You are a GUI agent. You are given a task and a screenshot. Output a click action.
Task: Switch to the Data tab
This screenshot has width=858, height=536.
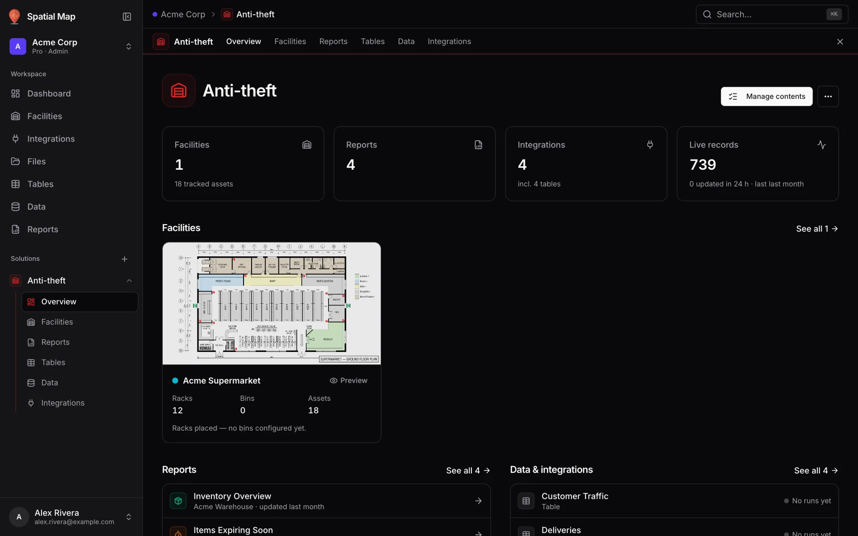406,42
